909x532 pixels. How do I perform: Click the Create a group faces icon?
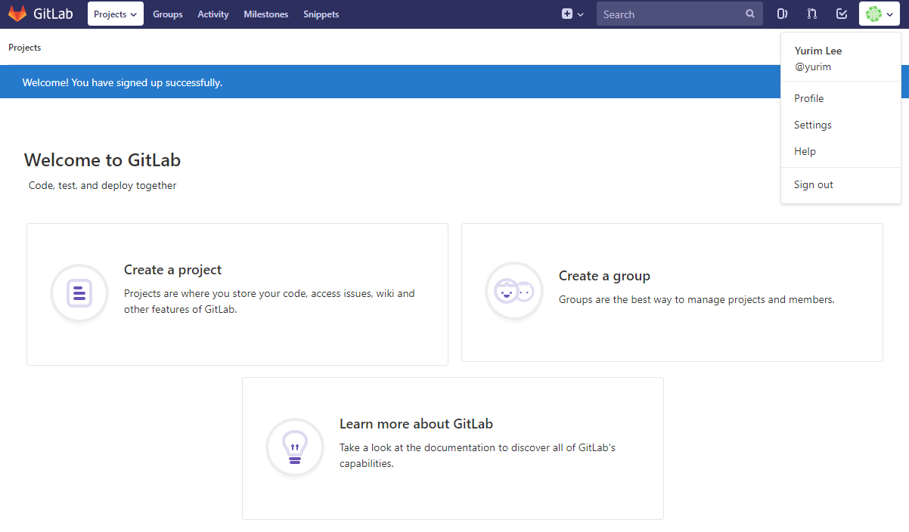click(514, 291)
